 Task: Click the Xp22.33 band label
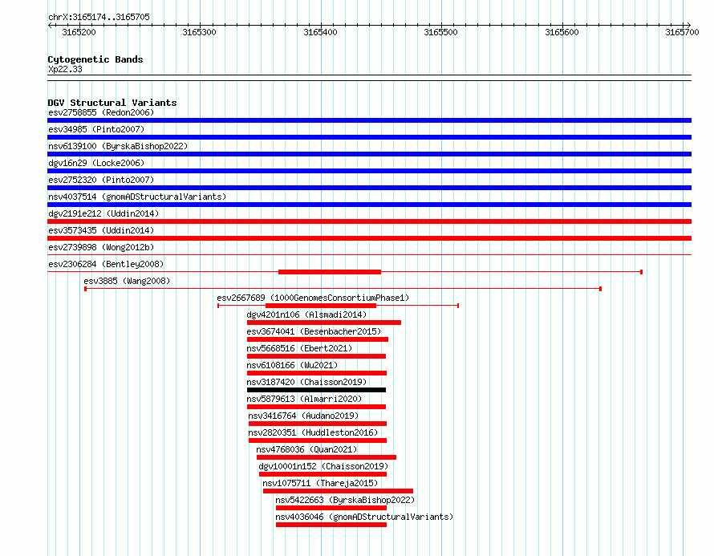(x=65, y=69)
